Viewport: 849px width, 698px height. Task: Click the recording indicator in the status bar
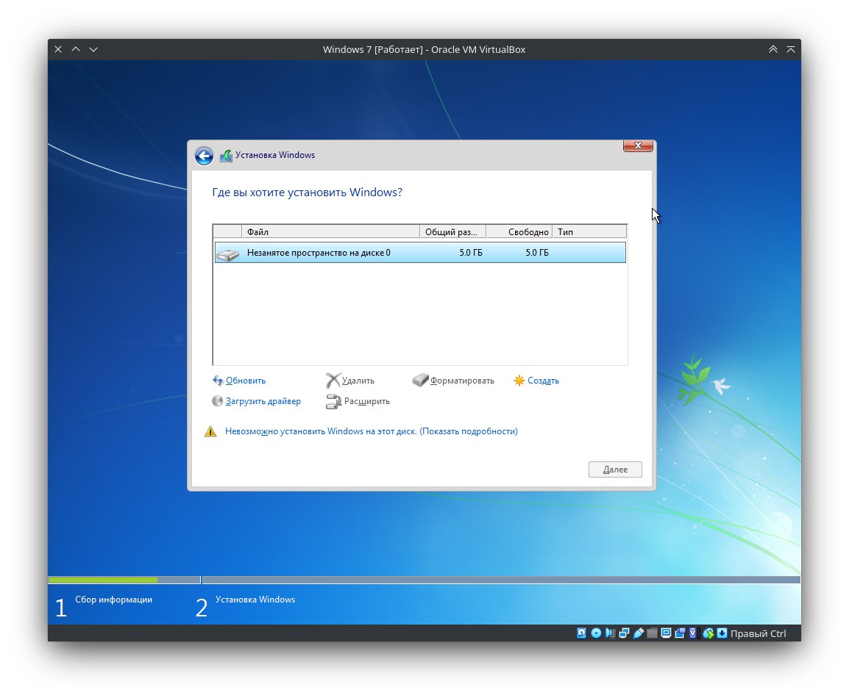(x=680, y=633)
